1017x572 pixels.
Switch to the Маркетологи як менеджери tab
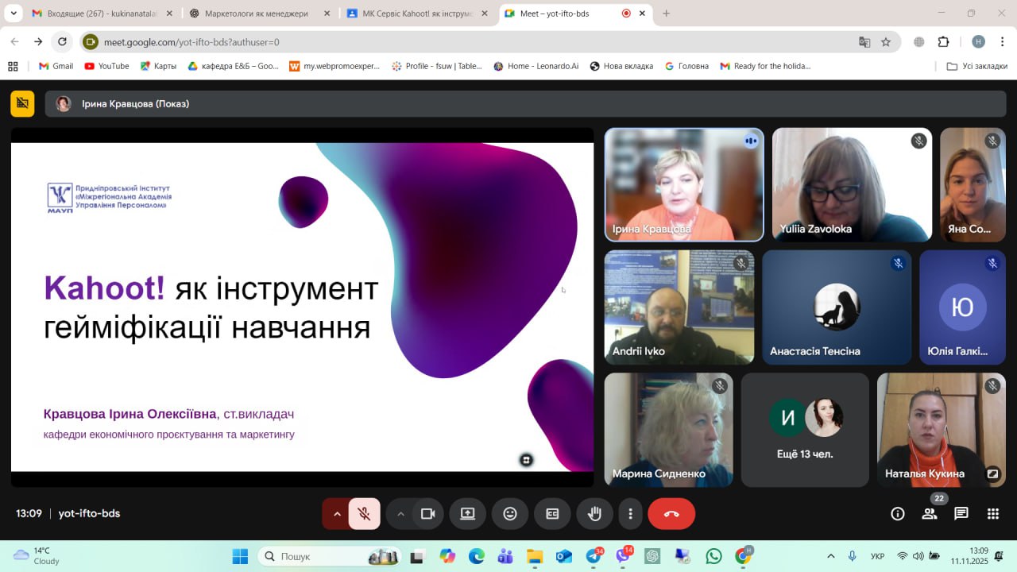pos(259,14)
